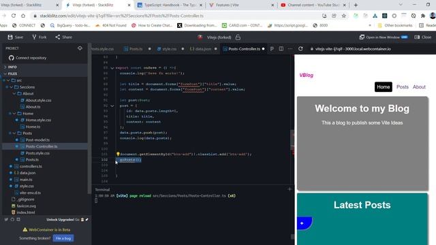436x245 pixels.
Task: Open Home.ts file
Action: [x=33, y=127]
